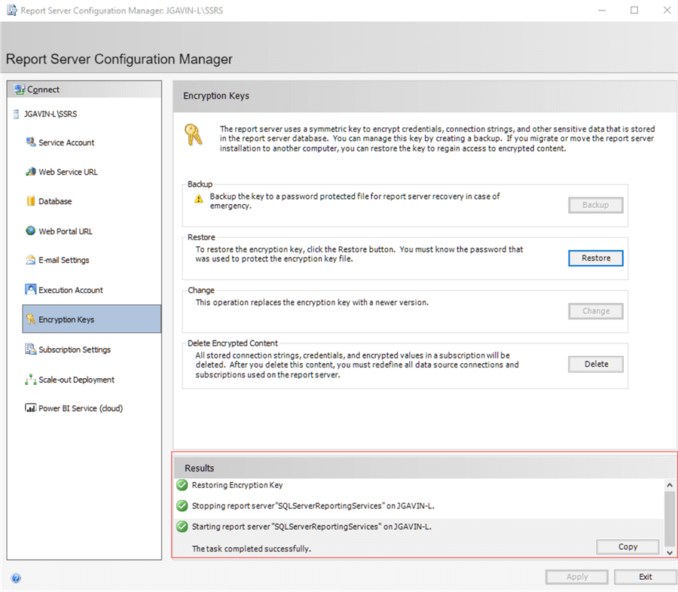Open the Web Service URL page
Screen dimensions: 678x592
coord(68,172)
